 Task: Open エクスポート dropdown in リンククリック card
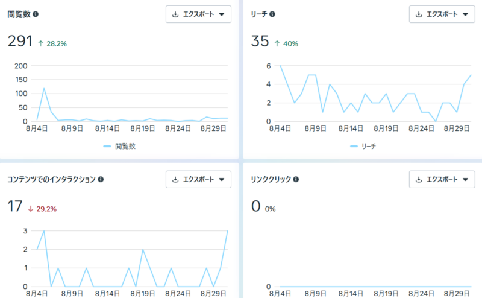coord(442,179)
